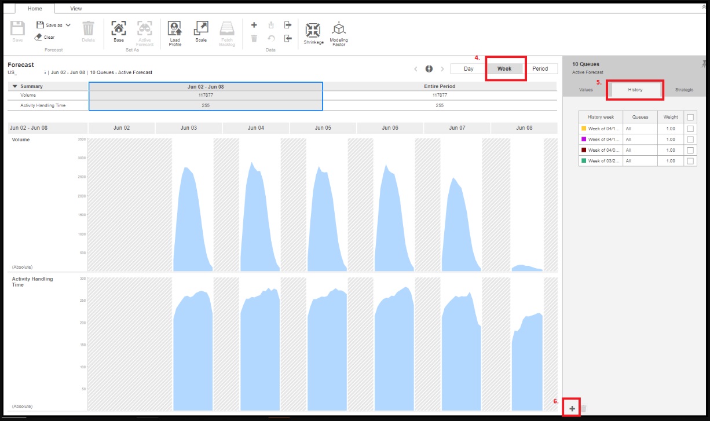Select the Jun 06 day column header
The height and width of the screenshot is (421, 710).
pos(390,128)
